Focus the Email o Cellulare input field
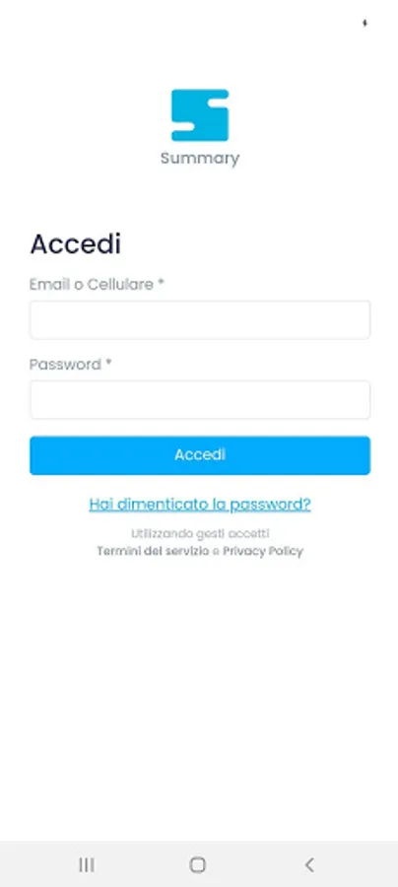 coord(200,319)
